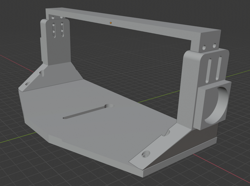This screenshot has width=250, height=186.
Task: Click the orange origin dot on the crossbar
Action: tap(111, 23)
